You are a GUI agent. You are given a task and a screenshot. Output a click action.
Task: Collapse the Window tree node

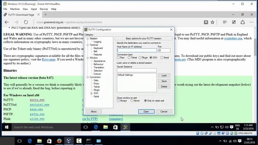point(88,58)
